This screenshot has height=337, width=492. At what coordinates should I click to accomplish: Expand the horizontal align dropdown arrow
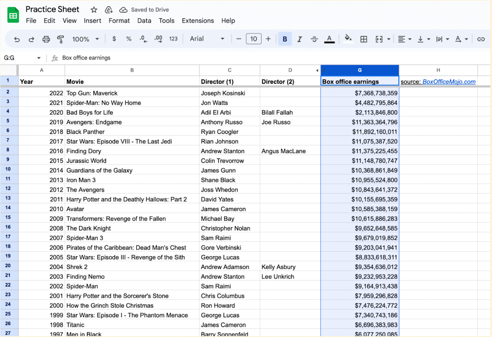tap(410, 39)
